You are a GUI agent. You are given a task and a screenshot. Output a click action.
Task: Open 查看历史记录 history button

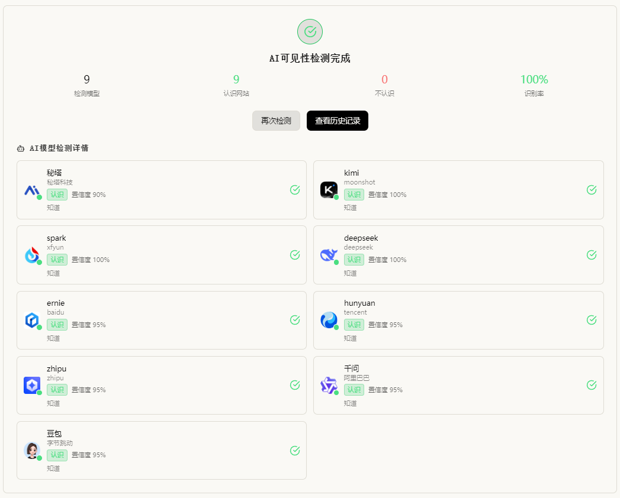(x=338, y=121)
